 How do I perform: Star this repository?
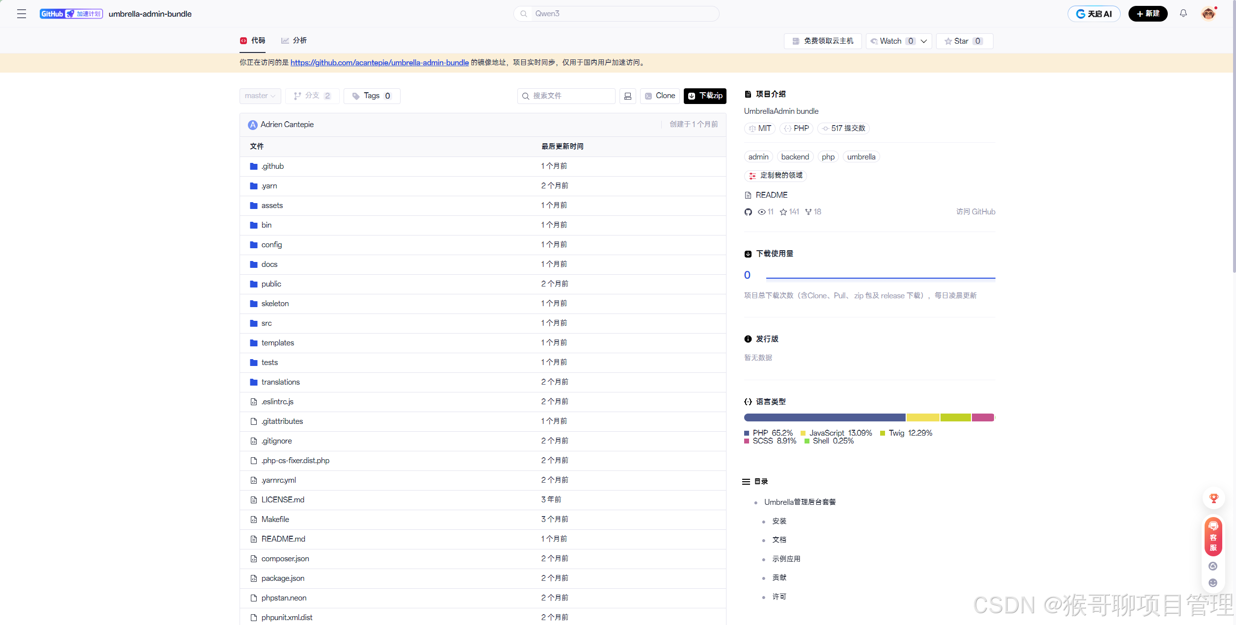pyautogui.click(x=963, y=41)
